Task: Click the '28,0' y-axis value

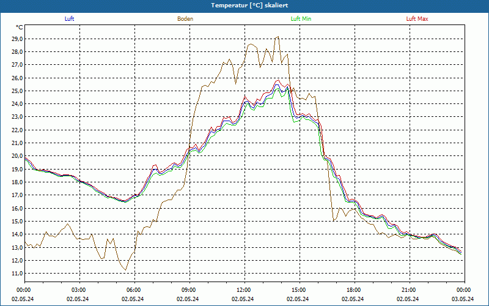Action: (17, 52)
